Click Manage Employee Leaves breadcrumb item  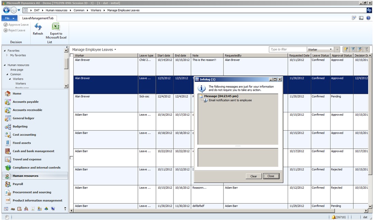point(123,10)
